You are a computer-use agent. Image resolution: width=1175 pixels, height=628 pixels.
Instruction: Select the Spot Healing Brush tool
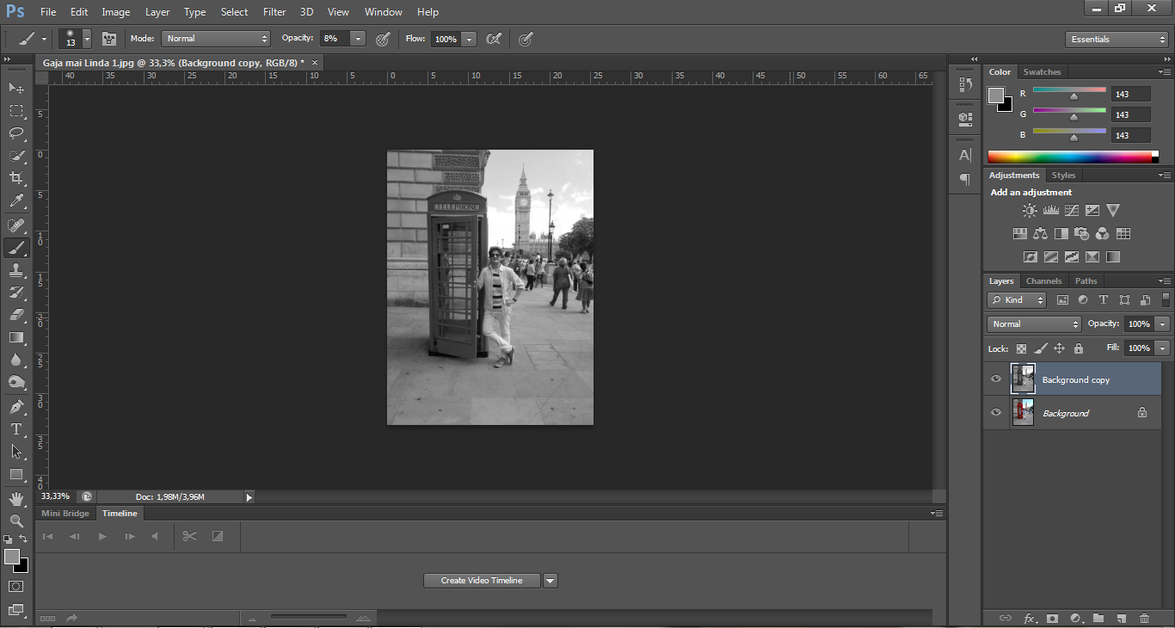(16, 225)
